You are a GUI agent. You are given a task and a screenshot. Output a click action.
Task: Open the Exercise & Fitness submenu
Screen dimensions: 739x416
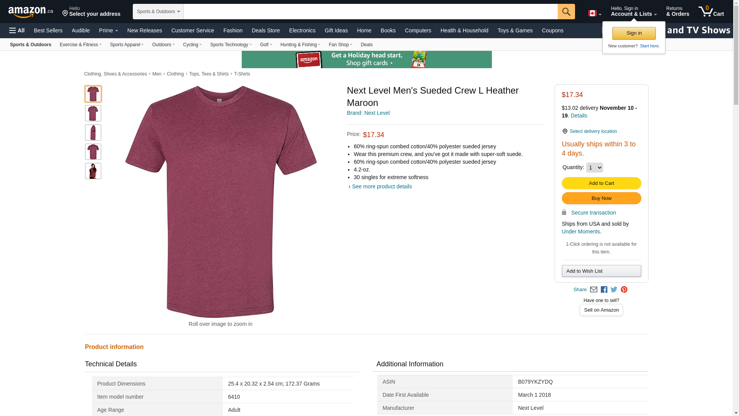[x=80, y=45]
